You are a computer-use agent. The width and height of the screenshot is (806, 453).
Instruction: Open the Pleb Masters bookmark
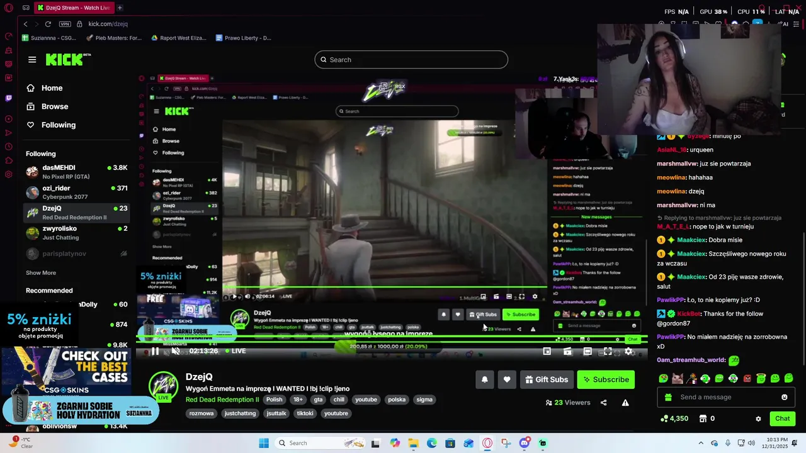coord(113,38)
